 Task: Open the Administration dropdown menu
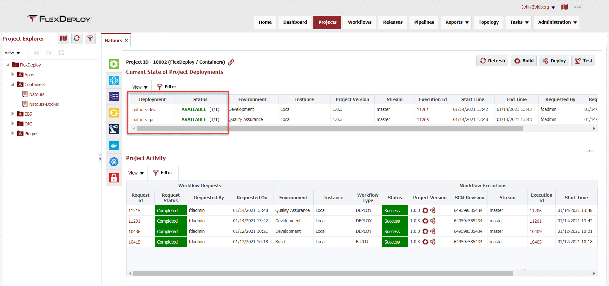tap(557, 22)
